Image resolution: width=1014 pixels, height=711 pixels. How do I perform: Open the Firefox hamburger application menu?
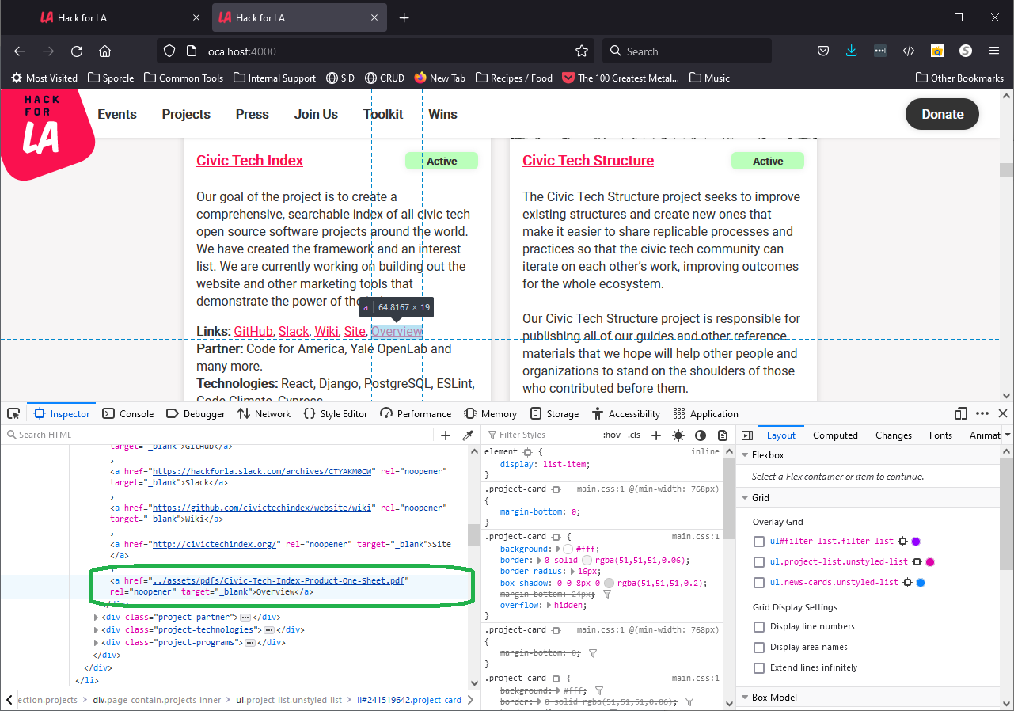click(x=994, y=51)
